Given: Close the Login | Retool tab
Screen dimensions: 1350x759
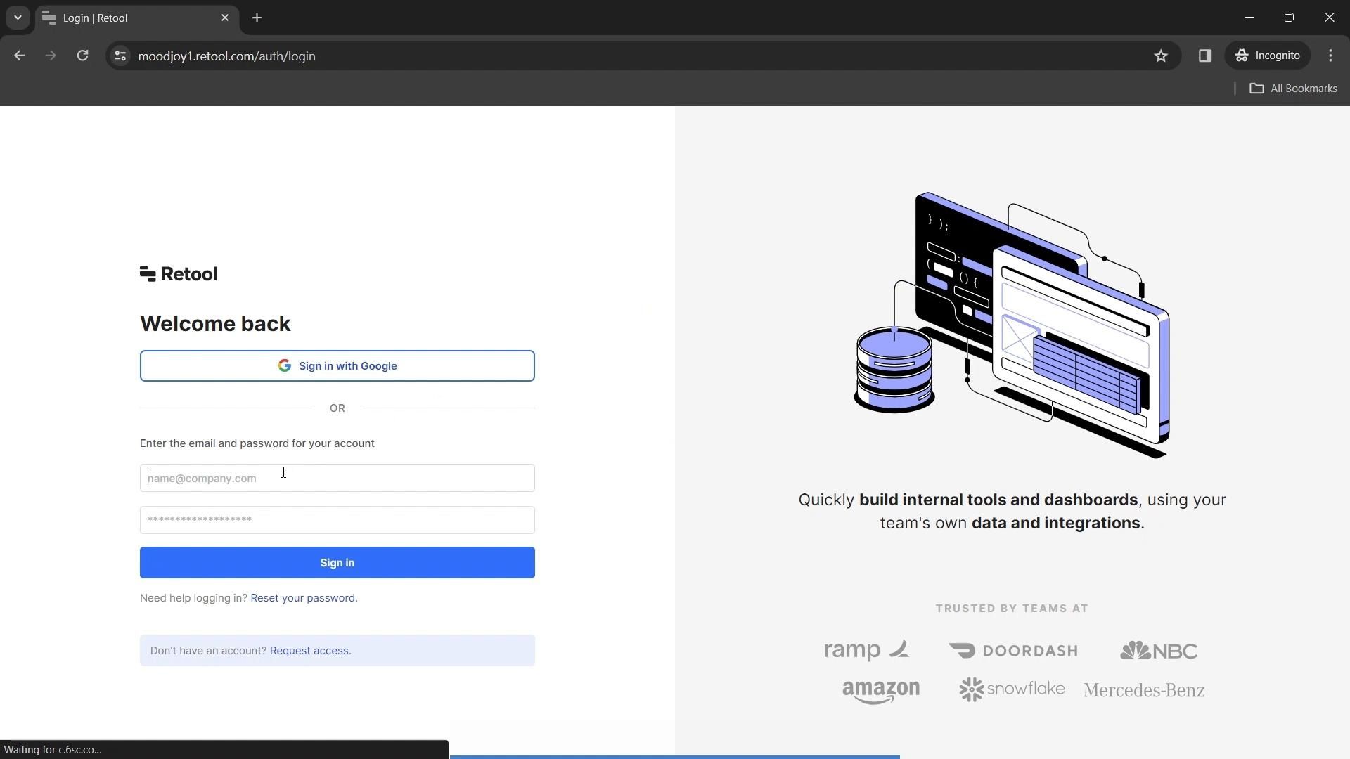Looking at the screenshot, I should point(225,18).
